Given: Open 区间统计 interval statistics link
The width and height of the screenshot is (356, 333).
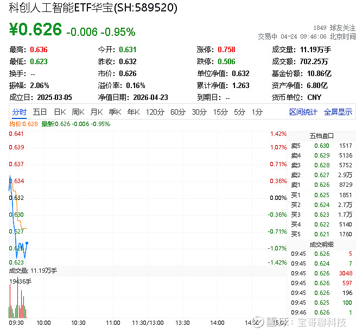Looking at the screenshot, I should coord(303,112).
